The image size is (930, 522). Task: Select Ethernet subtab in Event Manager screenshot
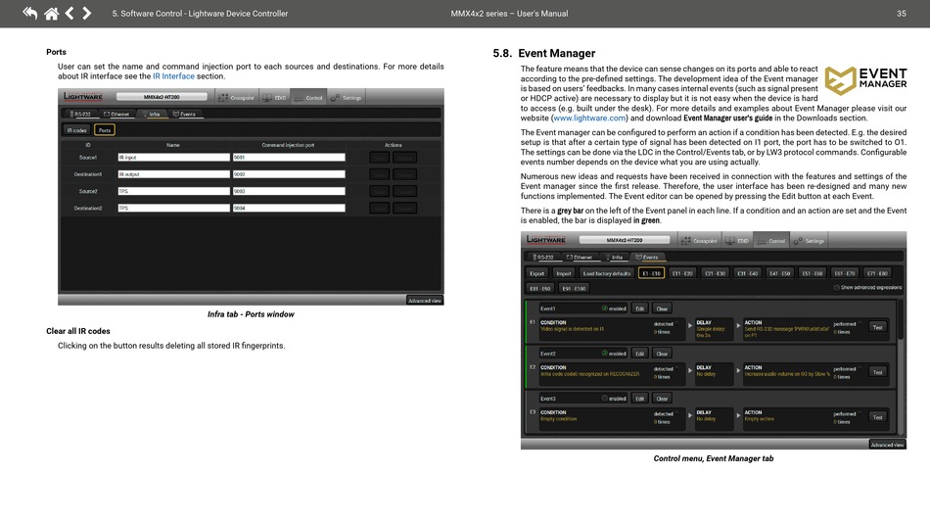580,258
